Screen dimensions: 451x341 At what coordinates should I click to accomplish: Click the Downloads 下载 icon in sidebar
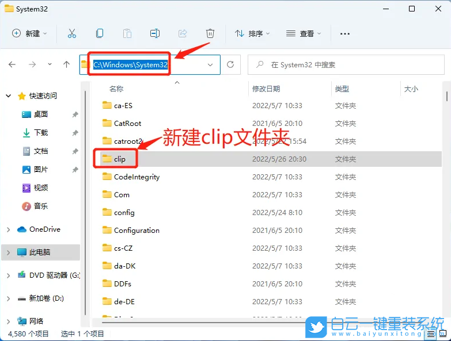(26, 133)
